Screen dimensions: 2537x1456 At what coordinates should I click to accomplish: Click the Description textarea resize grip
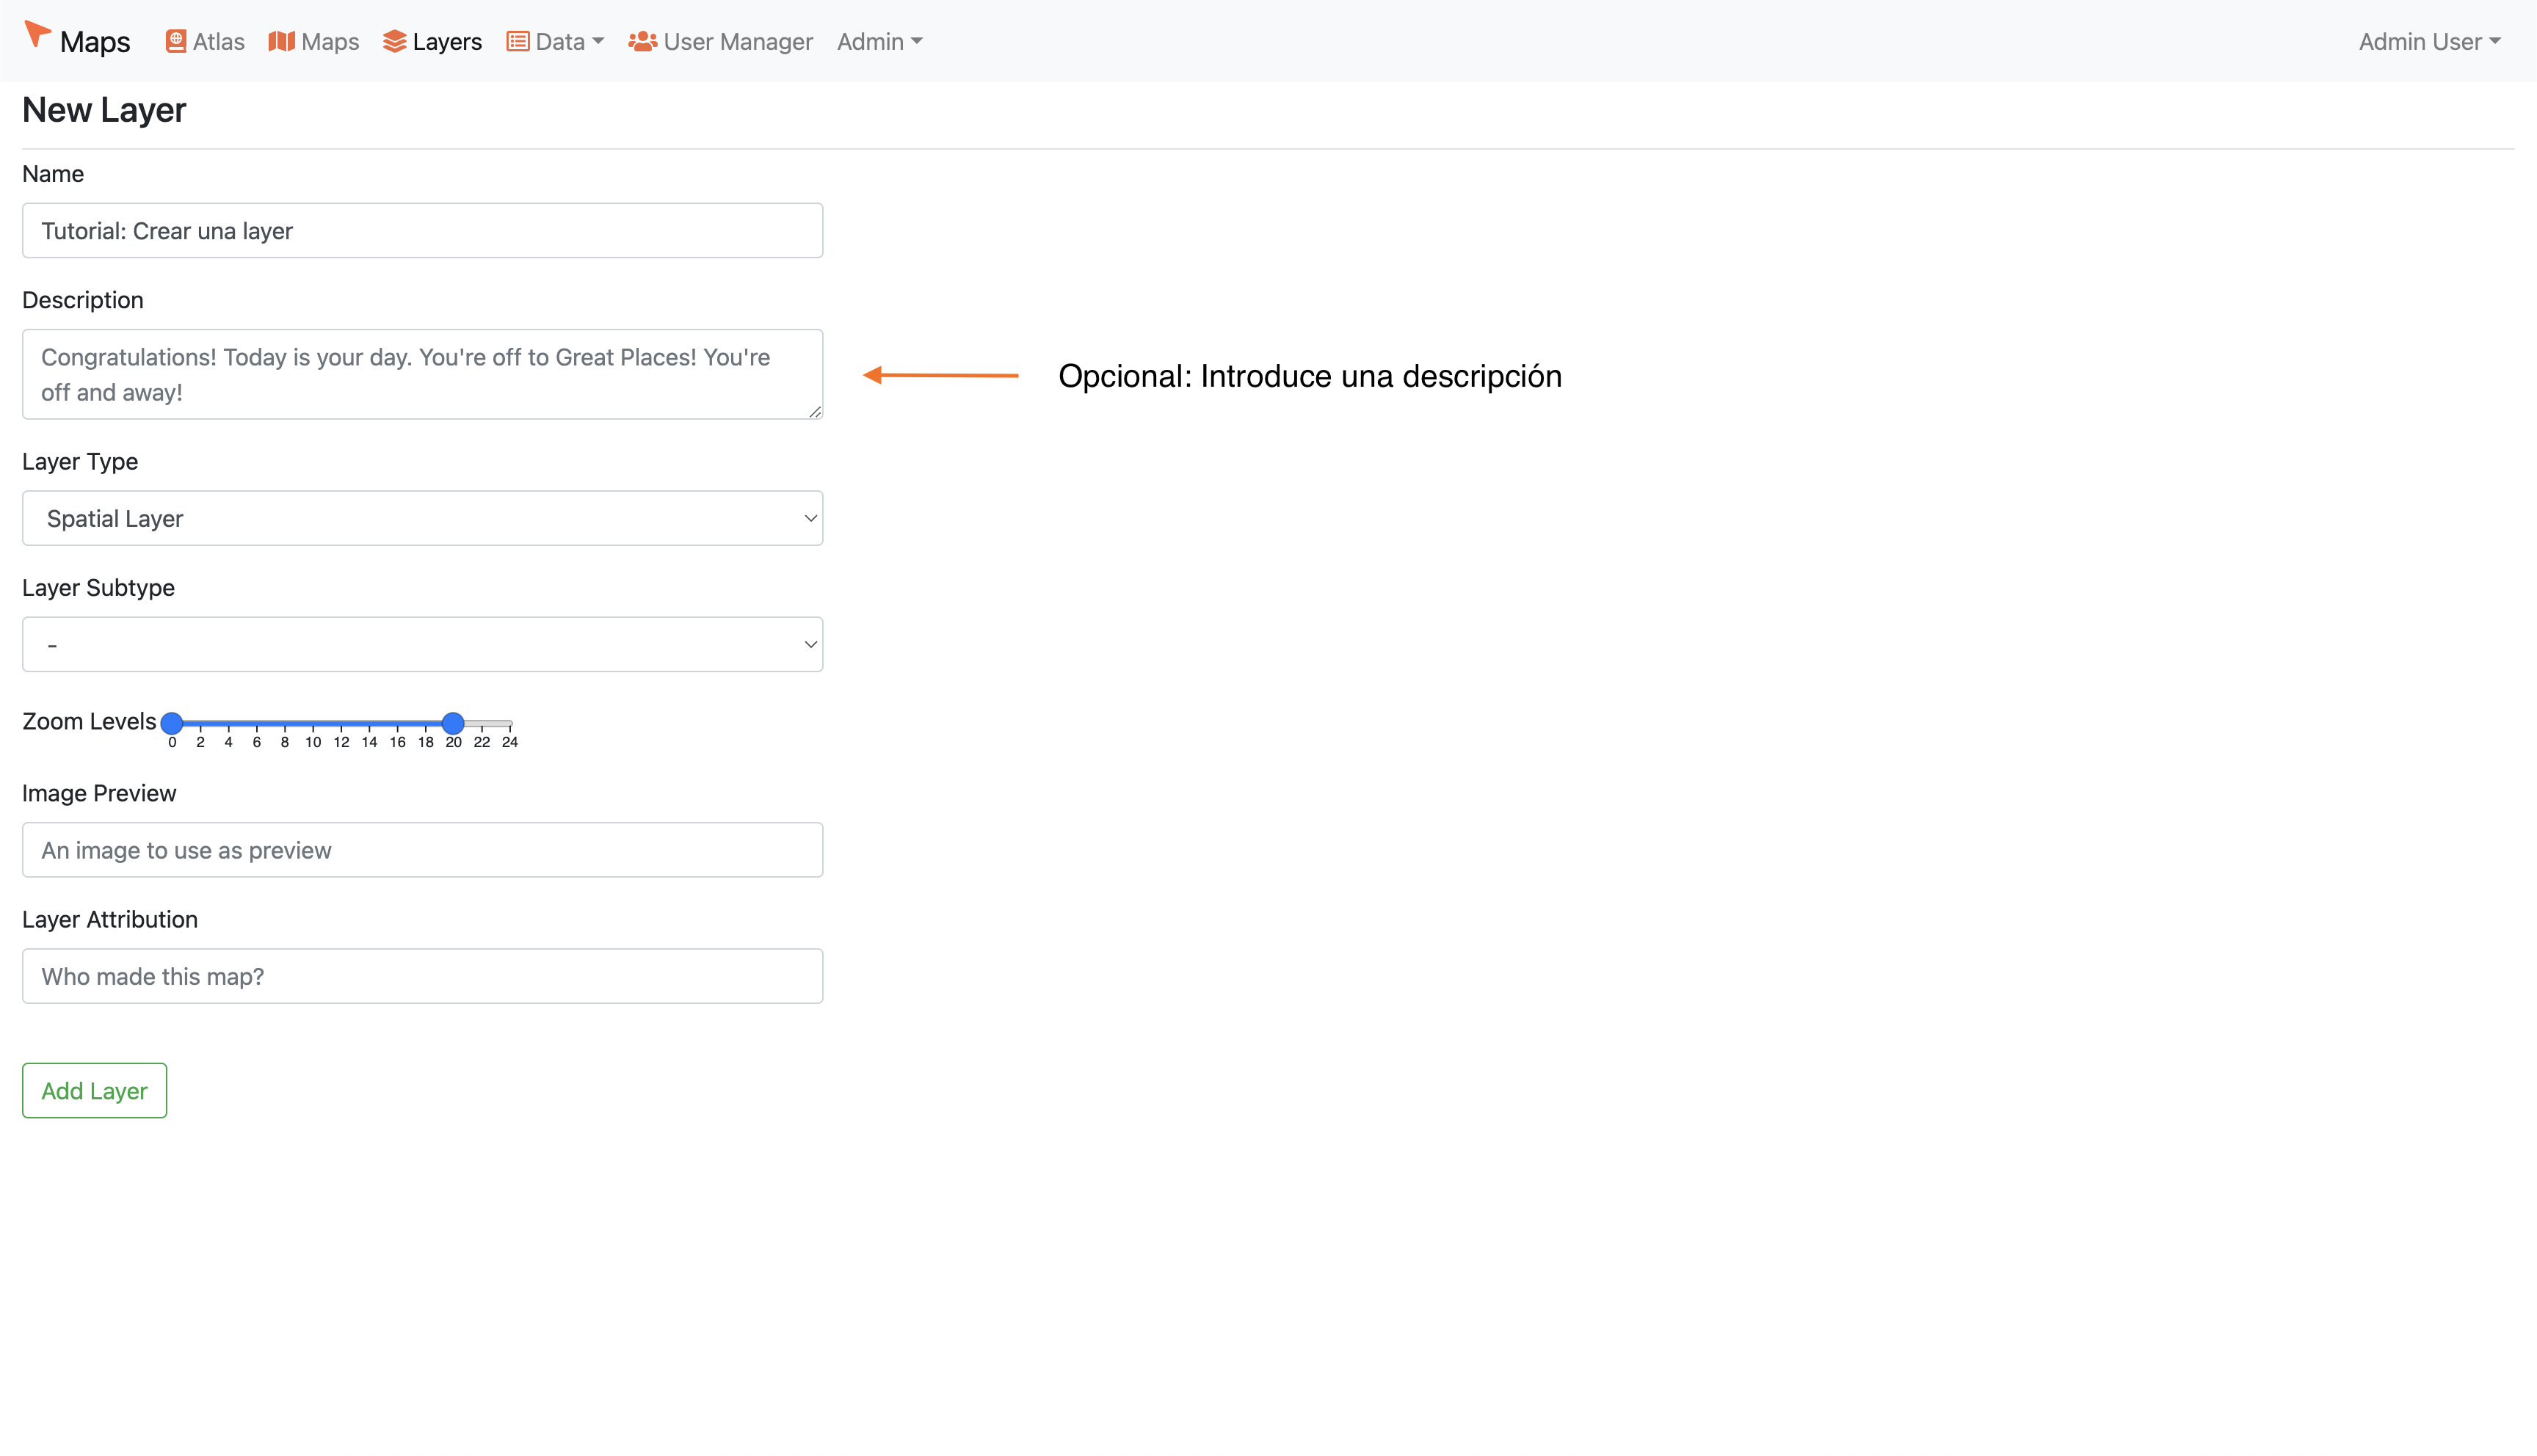(815, 411)
